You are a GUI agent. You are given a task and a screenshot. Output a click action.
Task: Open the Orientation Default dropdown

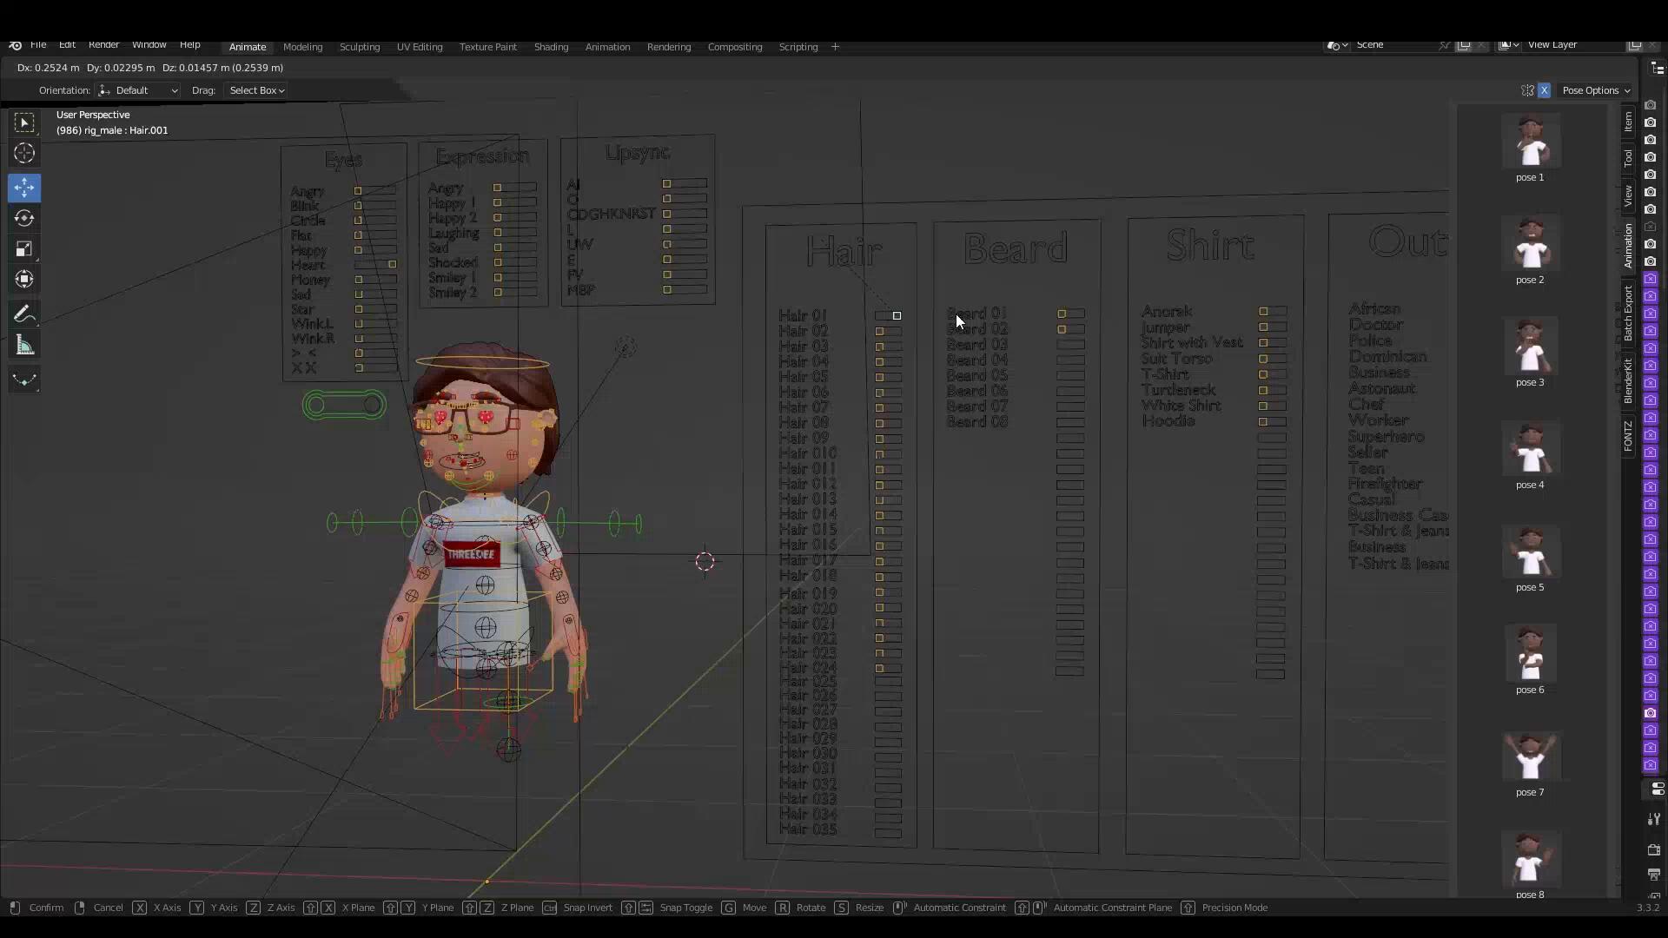(x=139, y=90)
